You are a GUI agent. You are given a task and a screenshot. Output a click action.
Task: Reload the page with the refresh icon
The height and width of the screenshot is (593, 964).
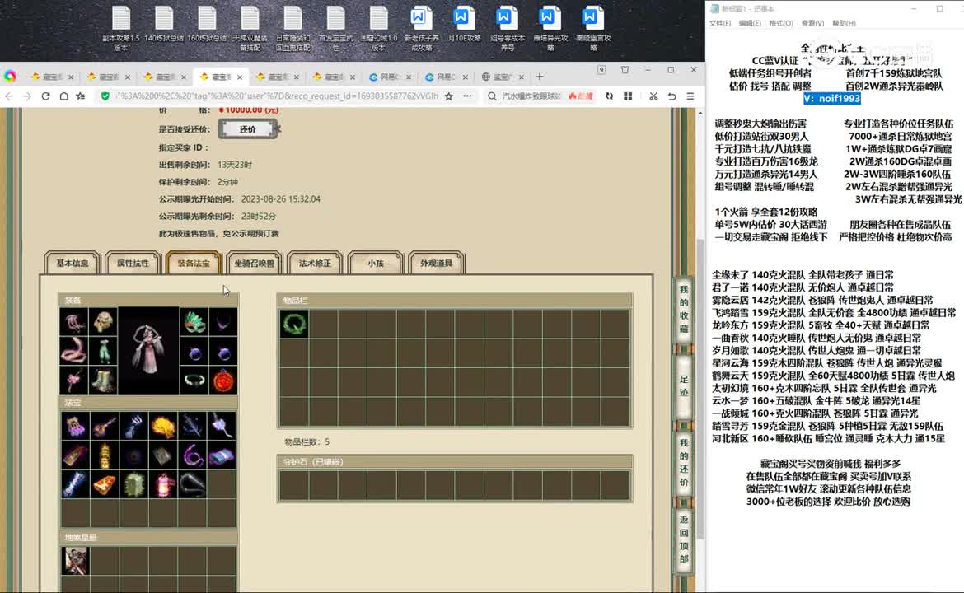pyautogui.click(x=45, y=96)
